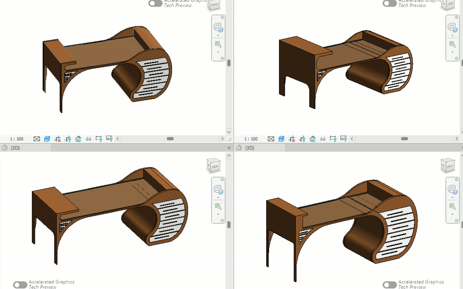Click home icon on bottom-right {3D} tab

click(239, 148)
